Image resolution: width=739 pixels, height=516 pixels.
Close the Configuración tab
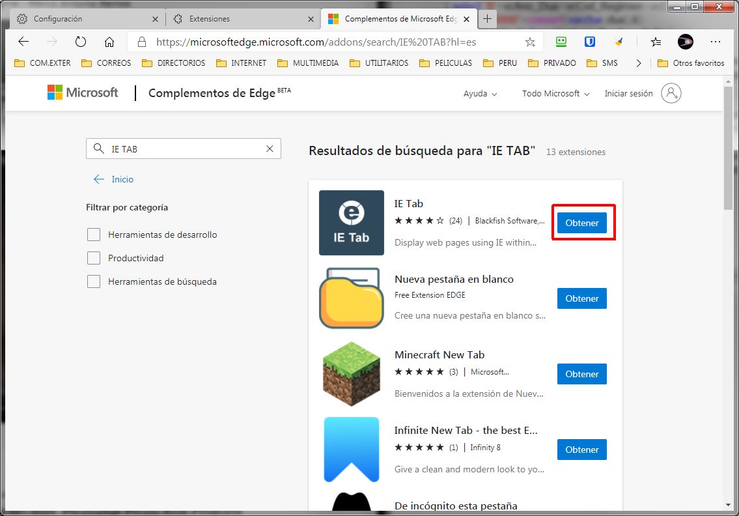[x=155, y=20]
